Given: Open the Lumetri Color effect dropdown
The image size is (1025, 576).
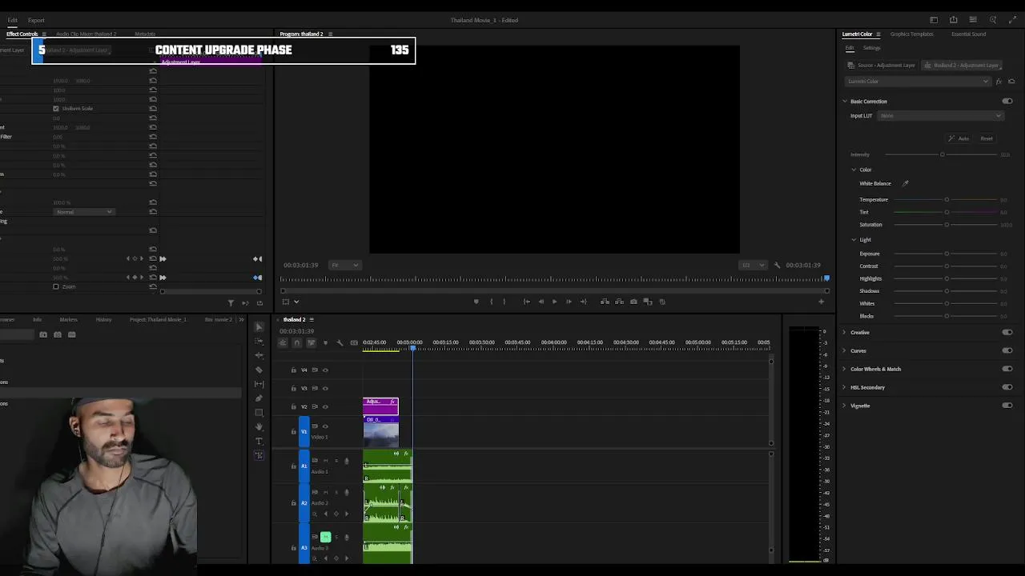Looking at the screenshot, I should [x=918, y=82].
